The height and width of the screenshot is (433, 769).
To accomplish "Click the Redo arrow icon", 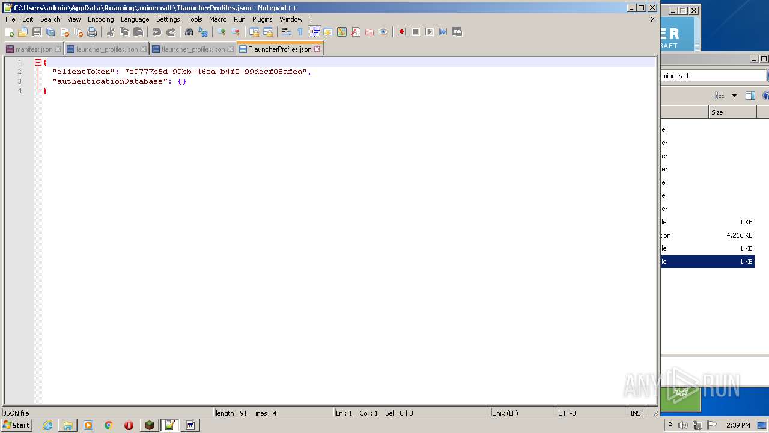I will click(171, 32).
